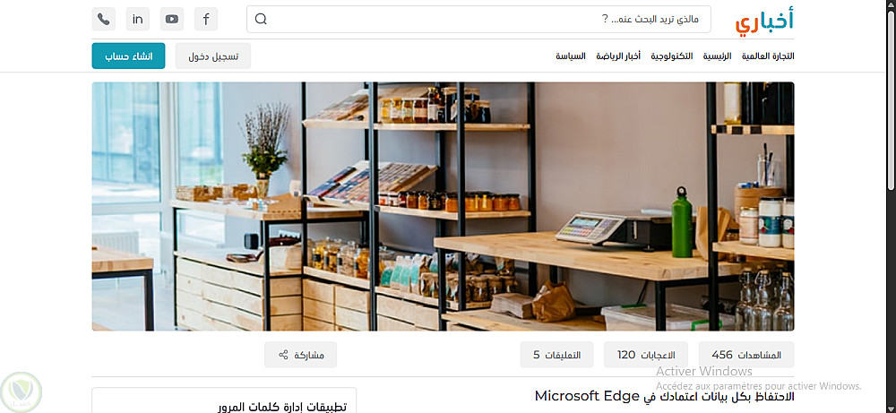Click the share icon next to مشاركة
The width and height of the screenshot is (896, 413).
[x=283, y=355]
